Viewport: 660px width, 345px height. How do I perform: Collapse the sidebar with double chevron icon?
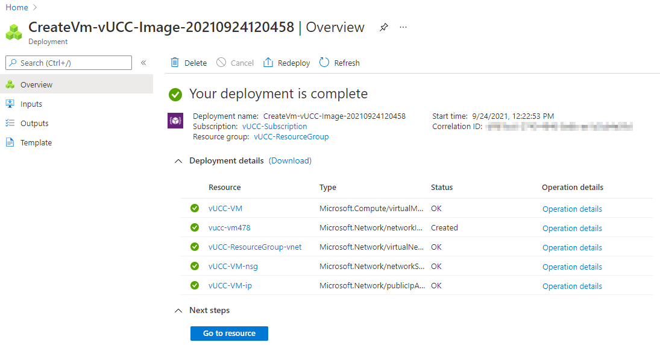pyautogui.click(x=143, y=63)
